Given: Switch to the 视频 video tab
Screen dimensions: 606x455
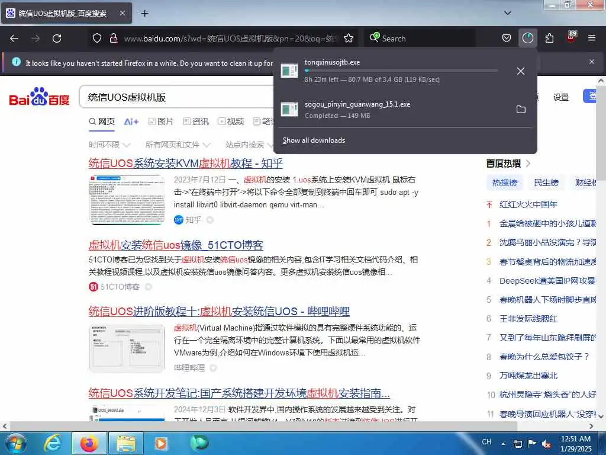Looking at the screenshot, I should pos(231,122).
